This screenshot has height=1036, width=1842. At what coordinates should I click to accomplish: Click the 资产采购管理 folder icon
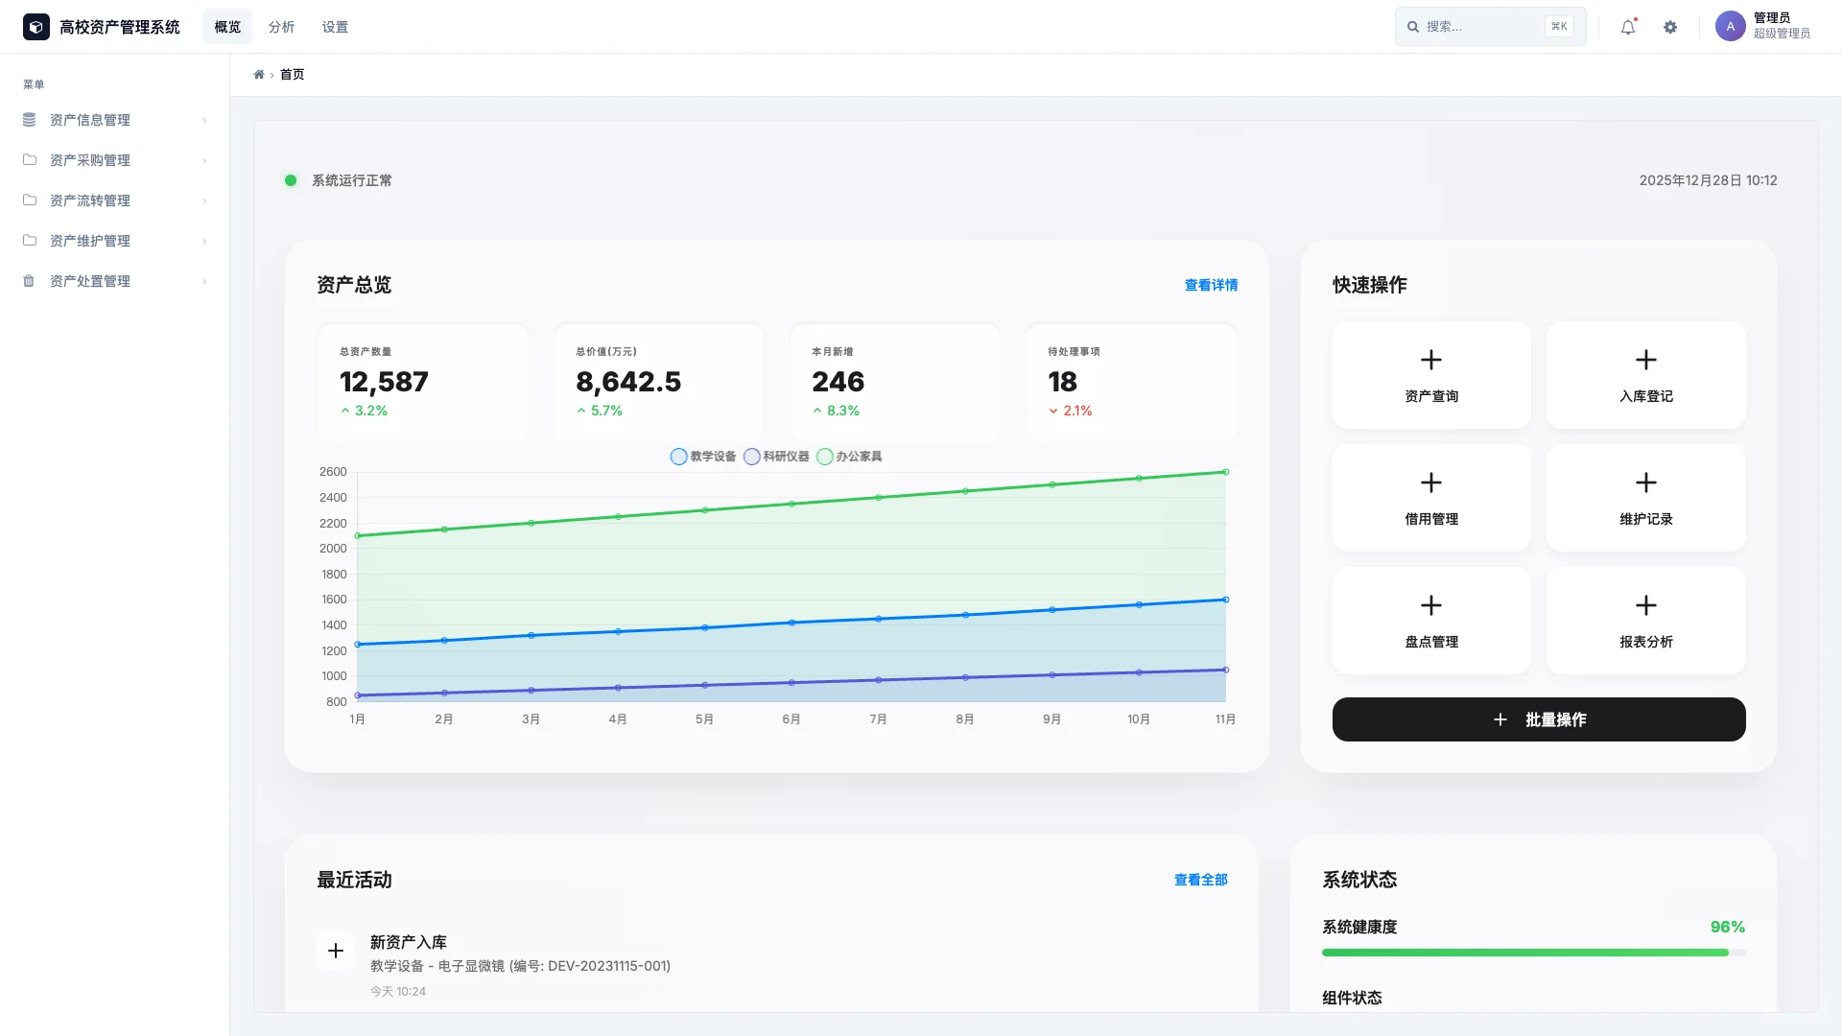(x=30, y=160)
